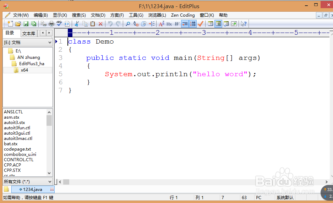Toggle Word Wrap W icon
The image size is (333, 203).
[177, 24]
